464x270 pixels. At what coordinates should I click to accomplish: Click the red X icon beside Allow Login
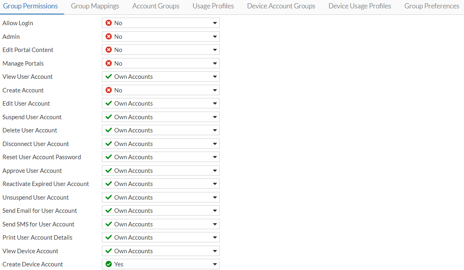(109, 23)
